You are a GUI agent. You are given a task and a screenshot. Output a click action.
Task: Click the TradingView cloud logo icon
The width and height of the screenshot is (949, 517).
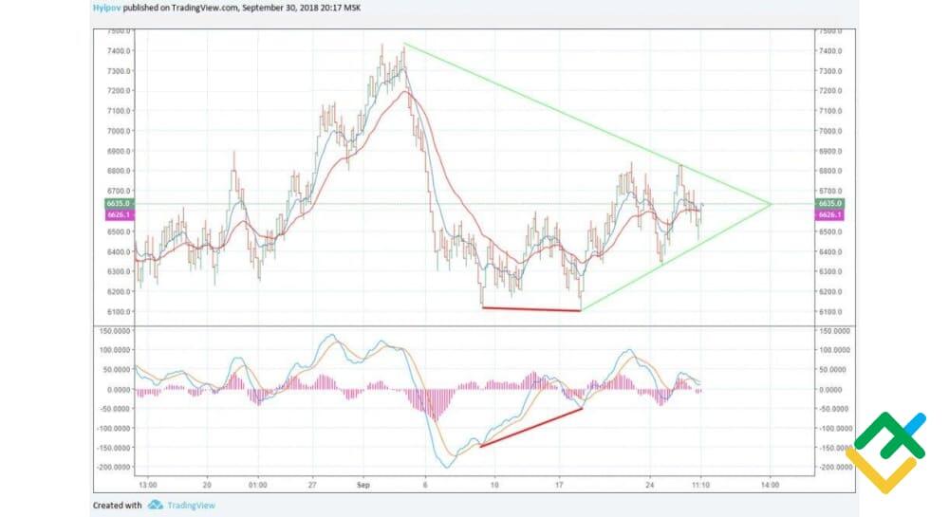(155, 505)
